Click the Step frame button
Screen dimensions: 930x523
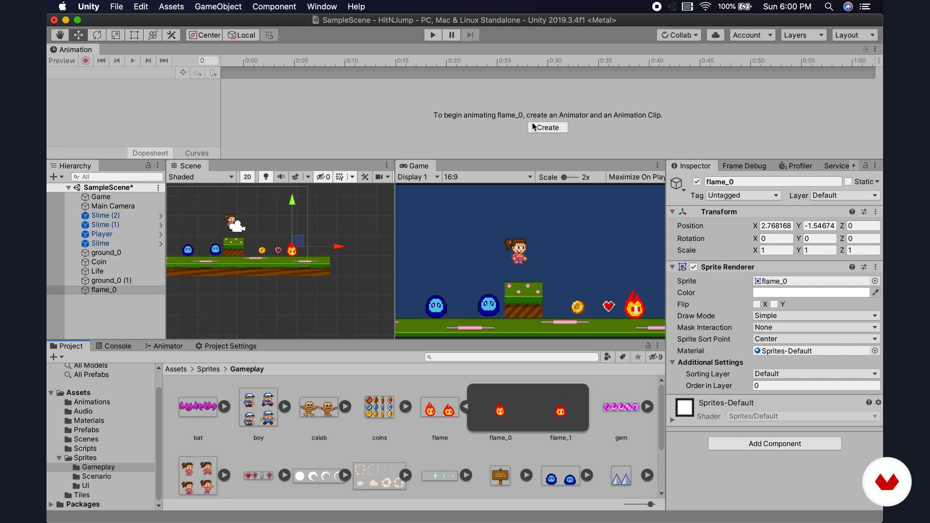coord(470,35)
